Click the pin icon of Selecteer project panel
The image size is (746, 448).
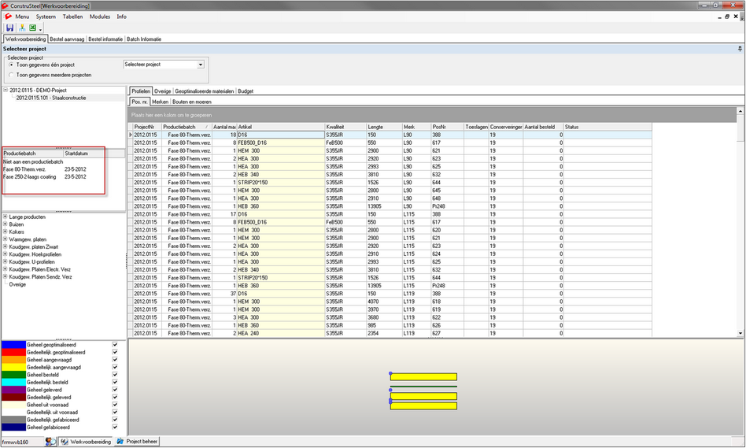coord(740,49)
